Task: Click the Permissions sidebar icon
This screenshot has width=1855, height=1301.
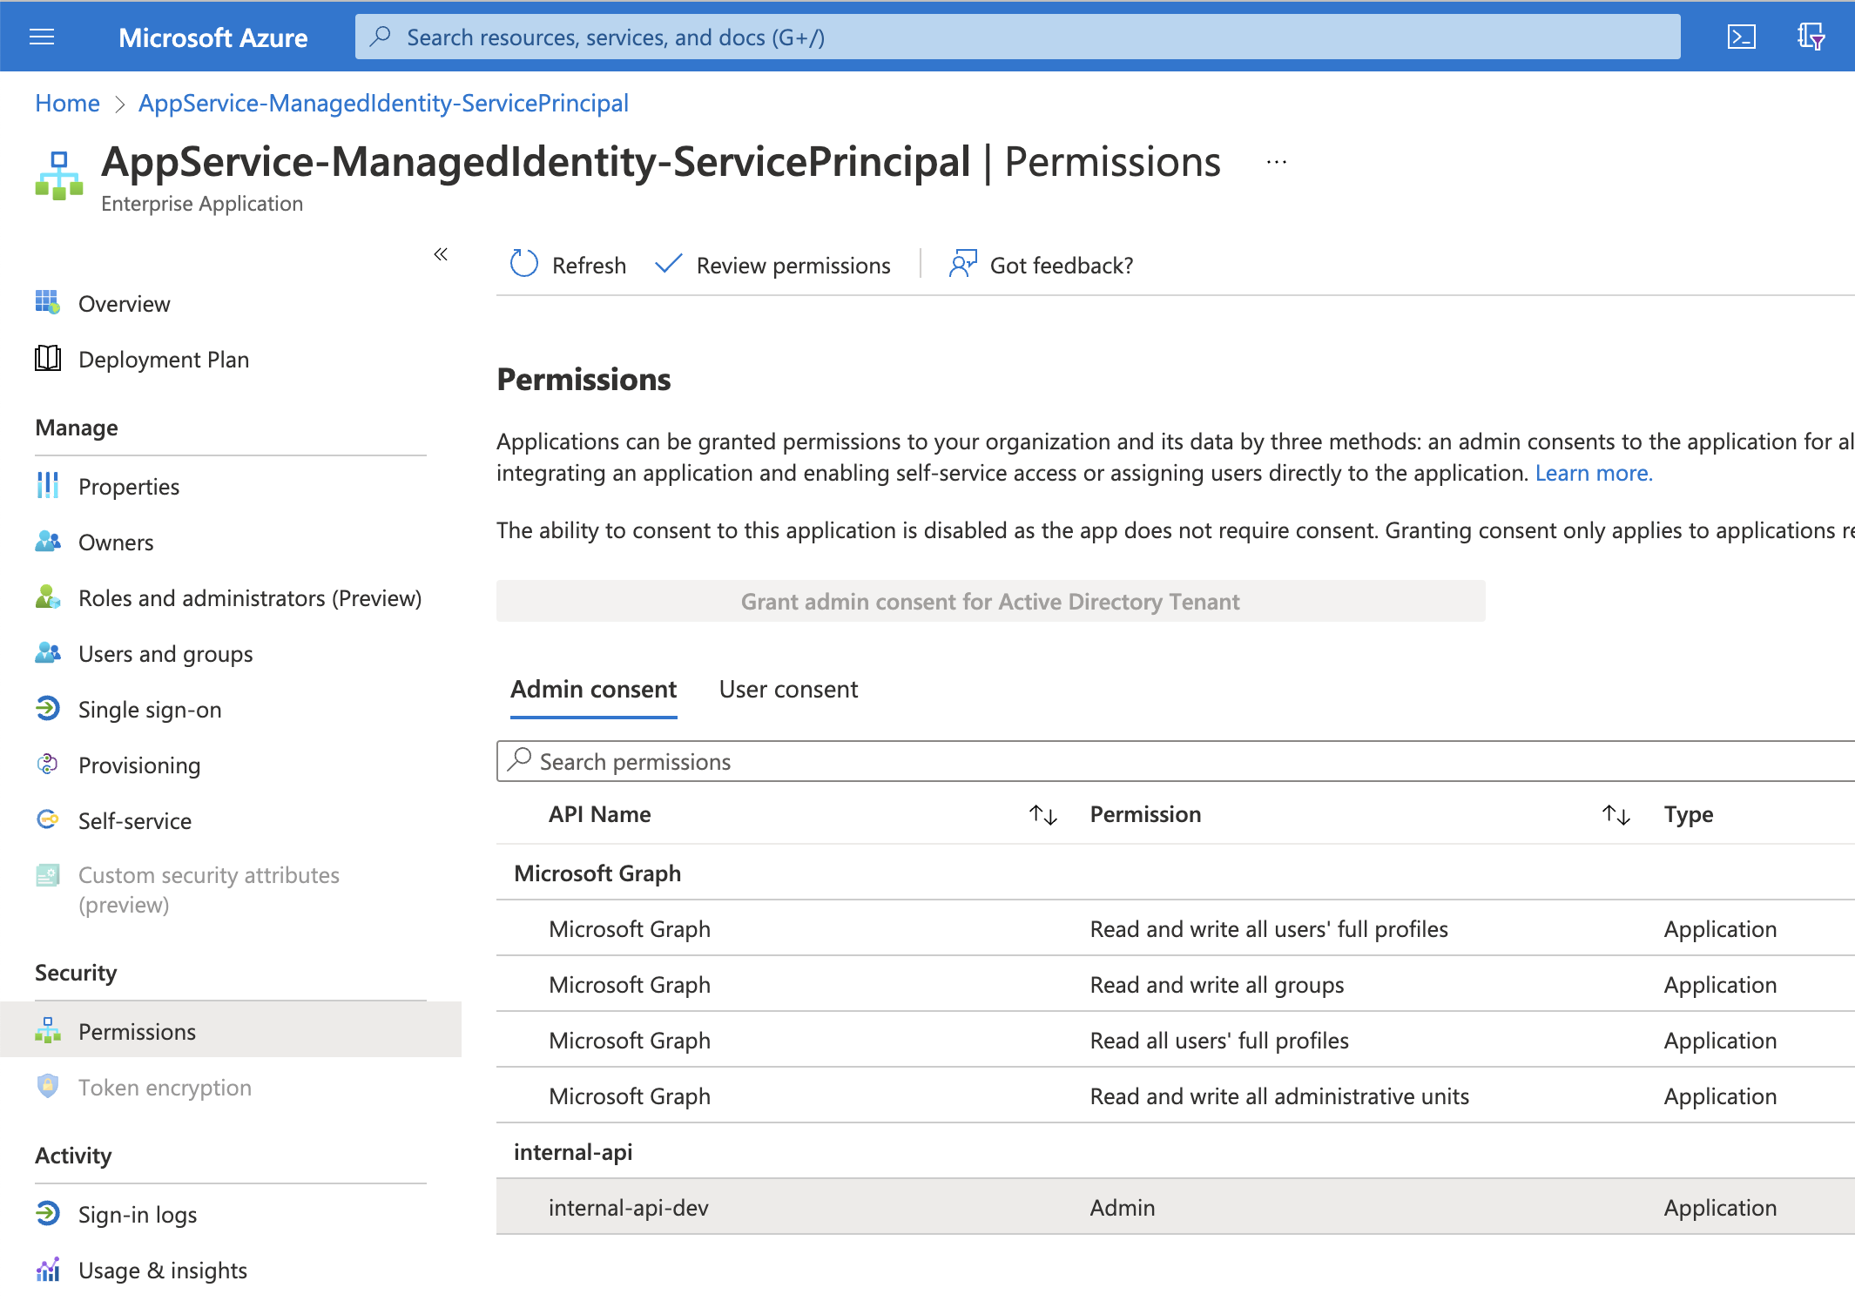Action: [x=48, y=1031]
